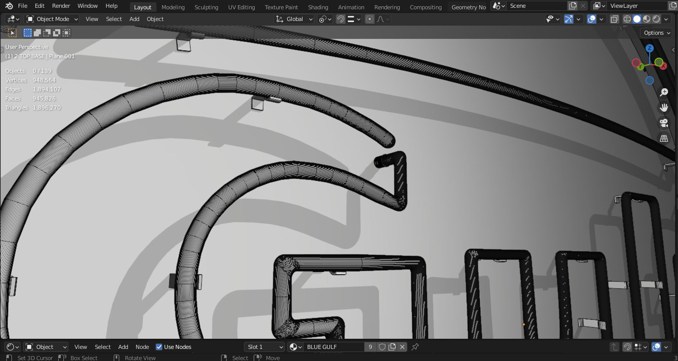
Task: Toggle snapping magnet in the viewport header
Action: [x=340, y=19]
